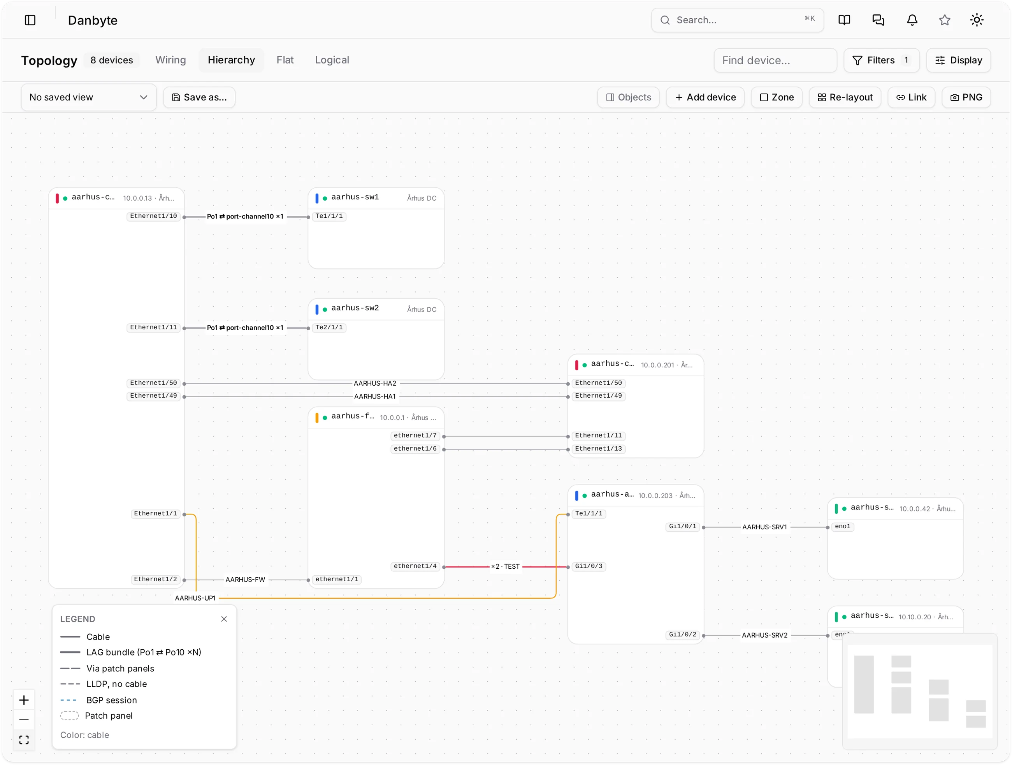Fit the topology view to screen
Screen dimensions: 1012x765
tap(24, 740)
